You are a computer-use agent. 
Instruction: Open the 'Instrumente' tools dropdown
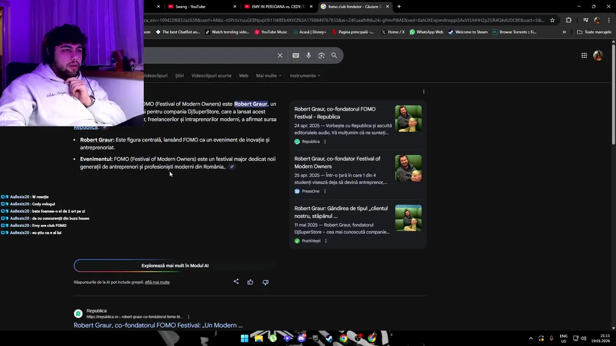[x=305, y=75]
